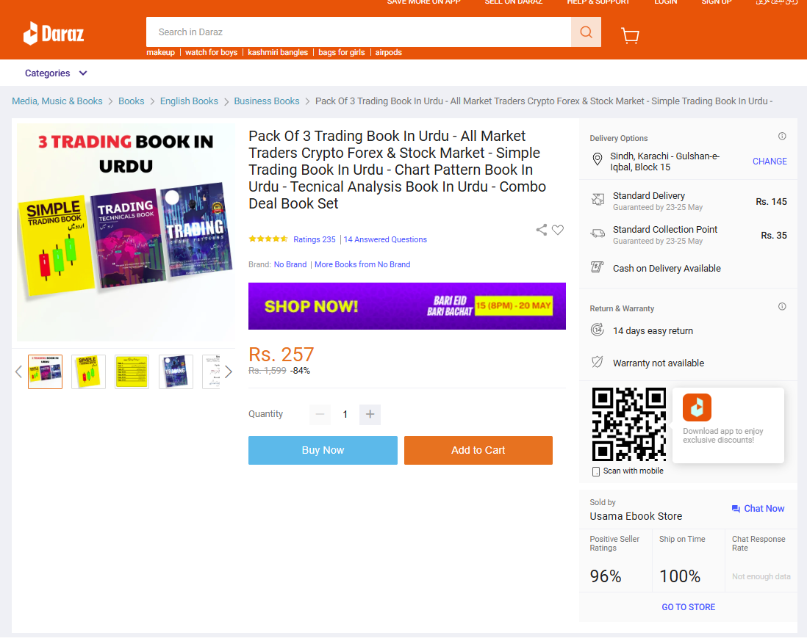The width and height of the screenshot is (807, 638).
Task: Open Ratings 235 link
Action: tap(314, 239)
